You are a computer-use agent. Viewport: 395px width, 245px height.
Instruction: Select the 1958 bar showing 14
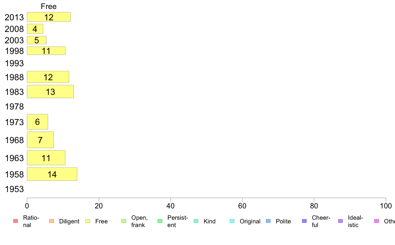52,174
